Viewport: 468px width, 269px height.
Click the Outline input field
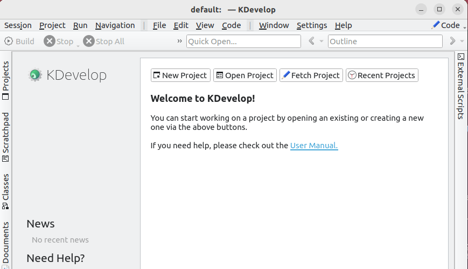click(x=385, y=42)
